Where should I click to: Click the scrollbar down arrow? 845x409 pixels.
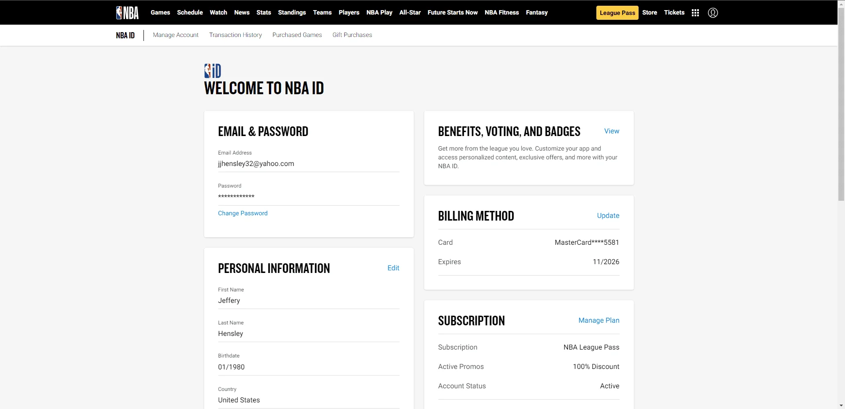pyautogui.click(x=841, y=405)
